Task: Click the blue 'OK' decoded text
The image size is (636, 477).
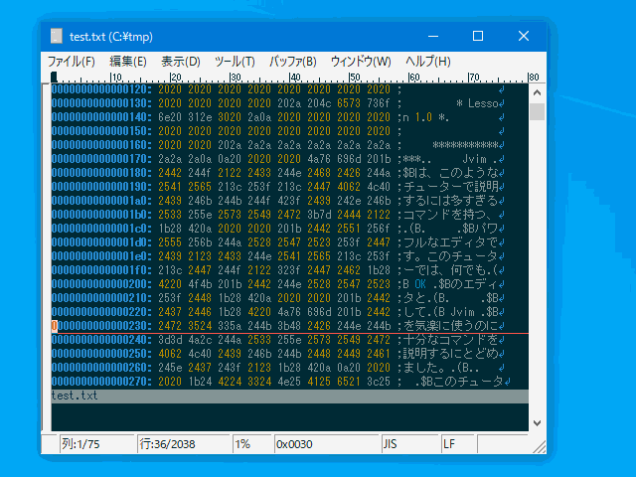Action: point(420,284)
